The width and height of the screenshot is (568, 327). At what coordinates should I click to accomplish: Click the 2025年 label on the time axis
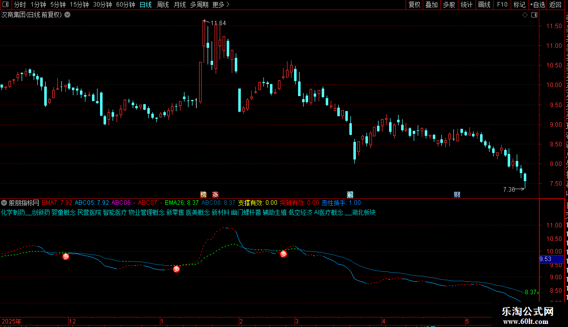pyautogui.click(x=11, y=321)
